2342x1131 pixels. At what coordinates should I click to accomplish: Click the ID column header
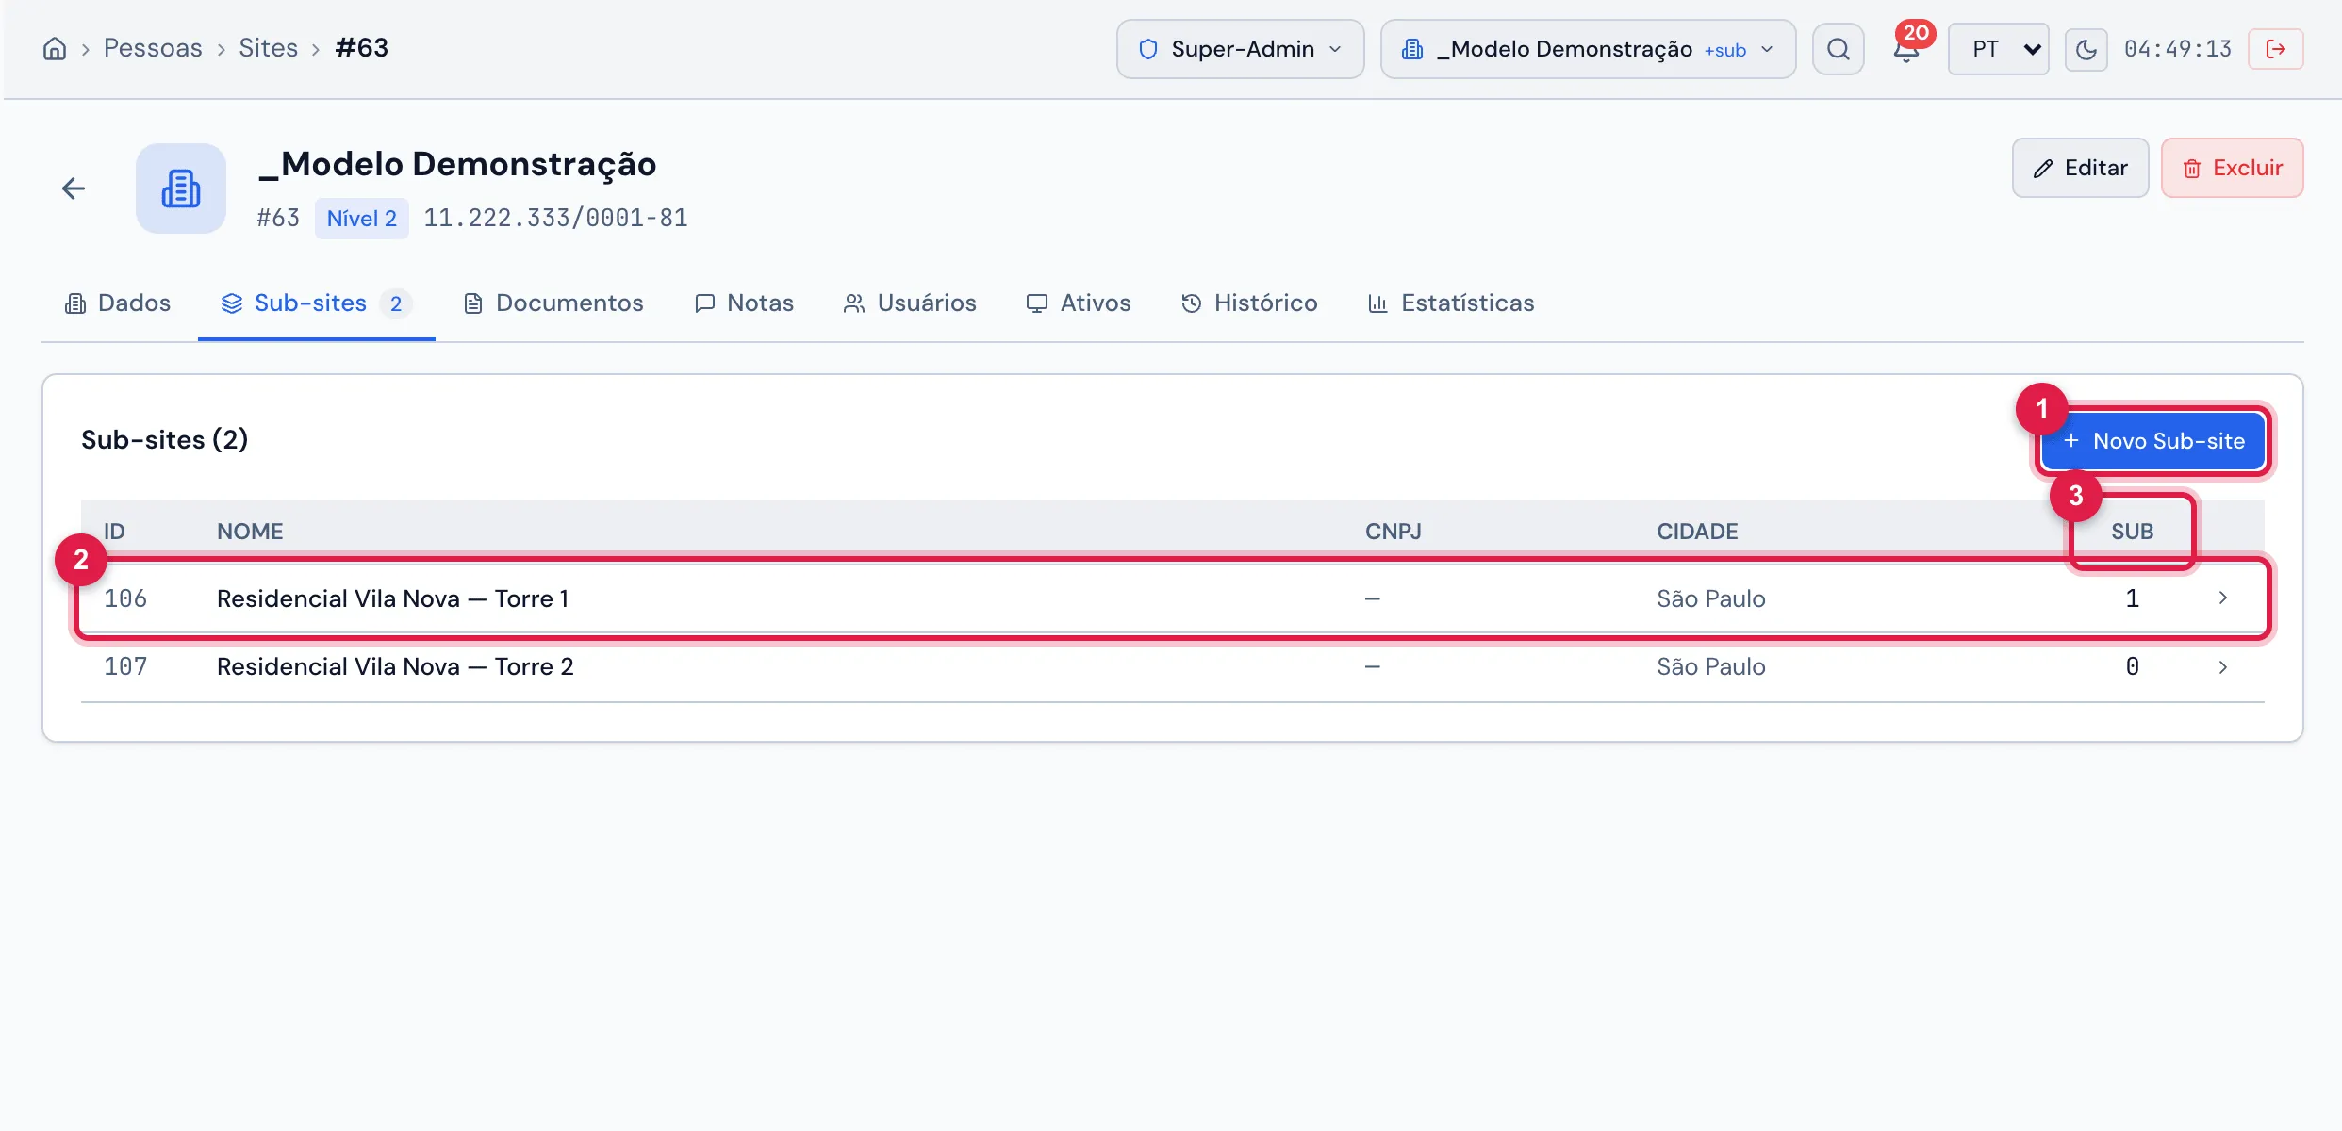tap(114, 532)
